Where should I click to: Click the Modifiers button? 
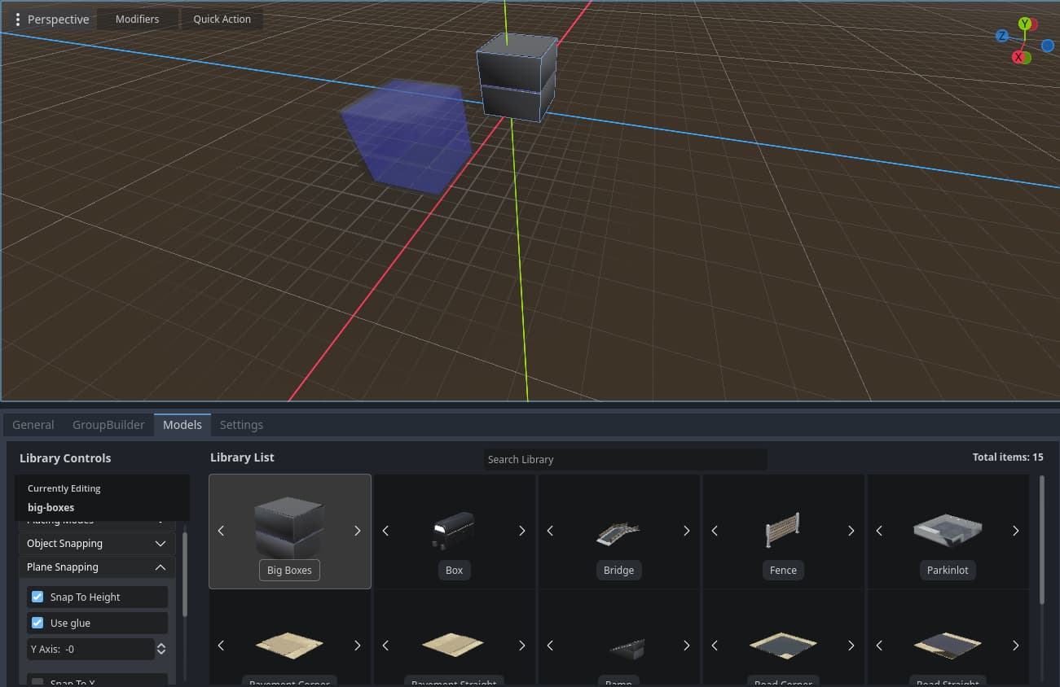[137, 19]
